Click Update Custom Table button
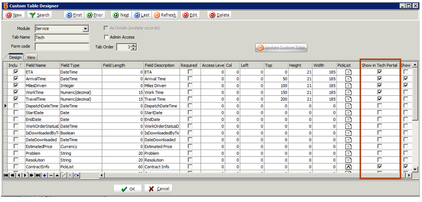Viewport: 422px width, 202px height. point(281,48)
